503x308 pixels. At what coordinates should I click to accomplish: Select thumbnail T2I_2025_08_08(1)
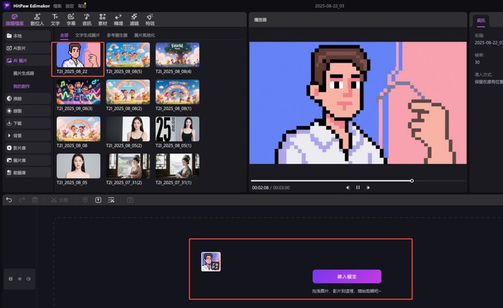coord(177,92)
